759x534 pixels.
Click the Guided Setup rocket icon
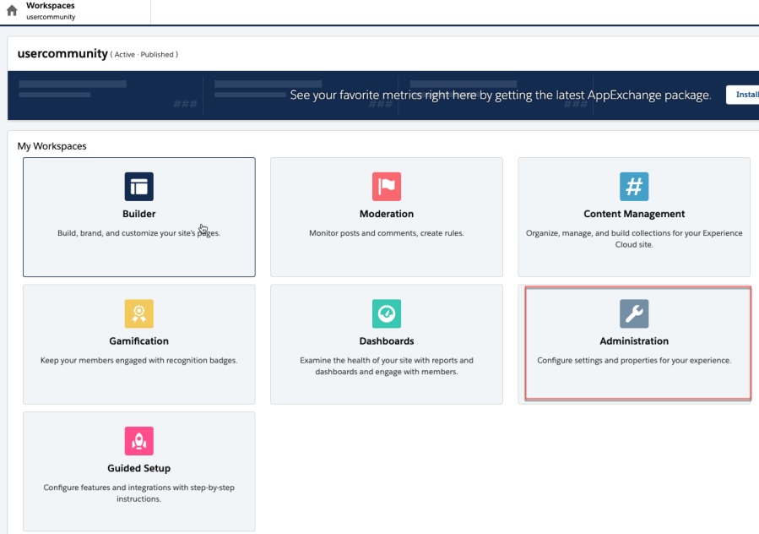139,441
